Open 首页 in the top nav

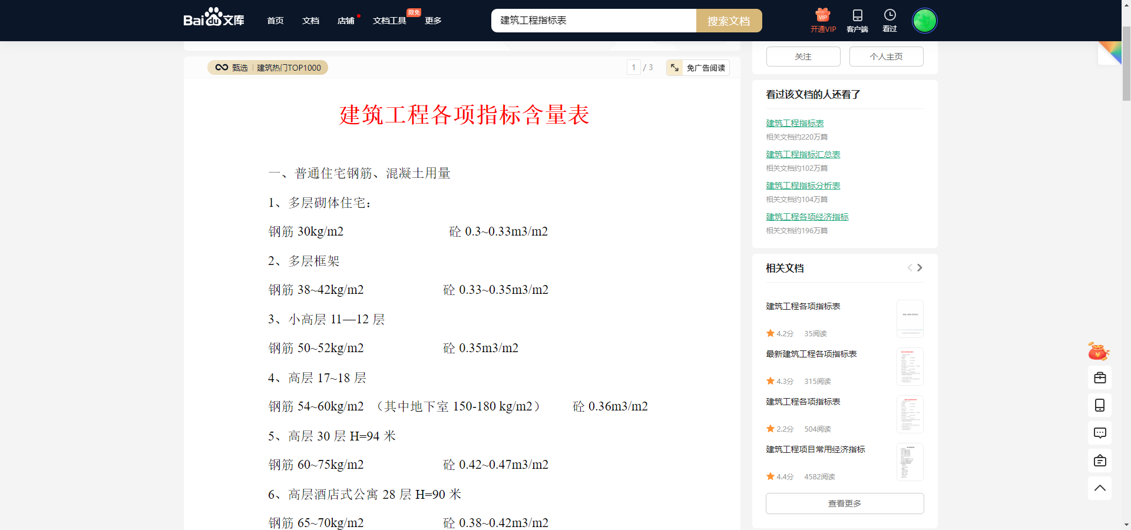click(275, 21)
